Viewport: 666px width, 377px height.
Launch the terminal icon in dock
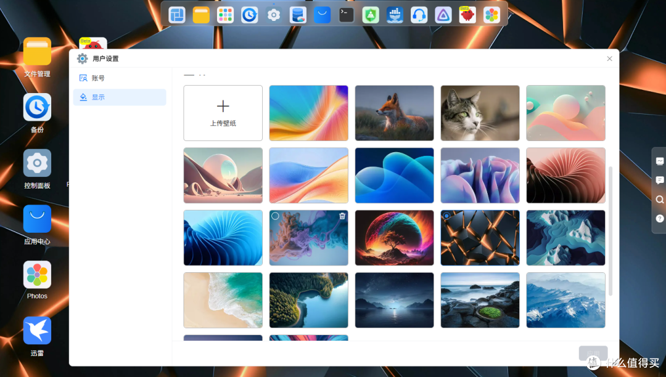[346, 15]
